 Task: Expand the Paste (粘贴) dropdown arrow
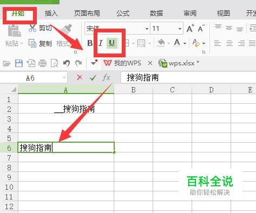pos(22,43)
